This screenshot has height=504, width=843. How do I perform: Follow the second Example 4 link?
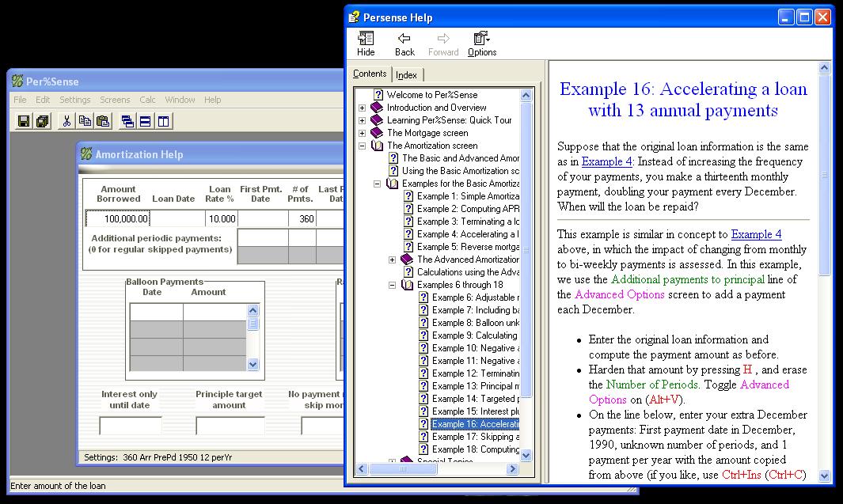[x=756, y=234]
